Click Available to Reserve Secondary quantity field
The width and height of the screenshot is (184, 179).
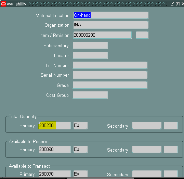[x=147, y=150]
